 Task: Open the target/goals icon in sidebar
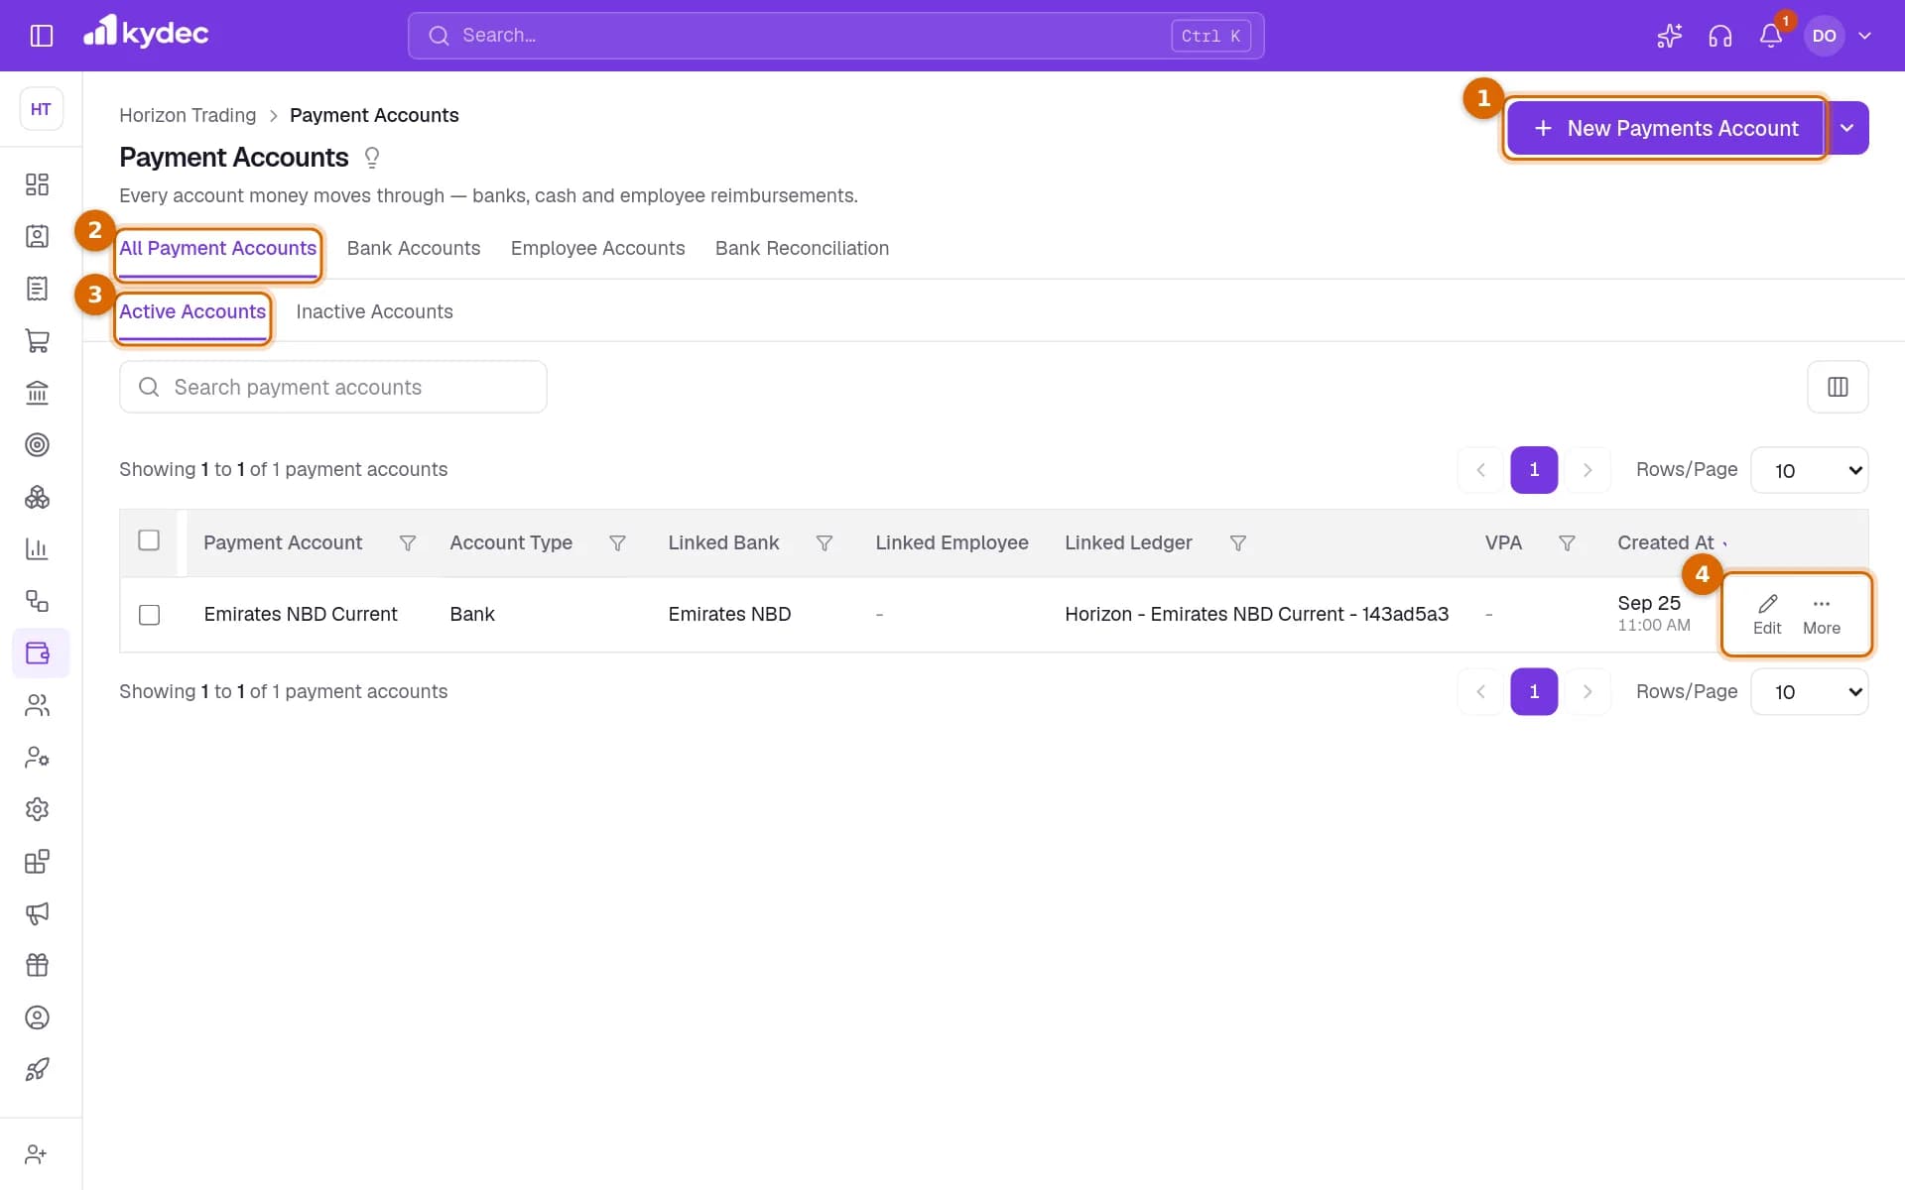coord(37,444)
